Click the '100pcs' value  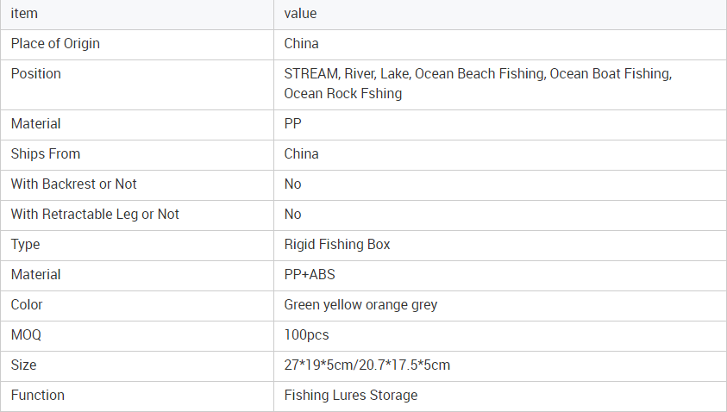306,334
